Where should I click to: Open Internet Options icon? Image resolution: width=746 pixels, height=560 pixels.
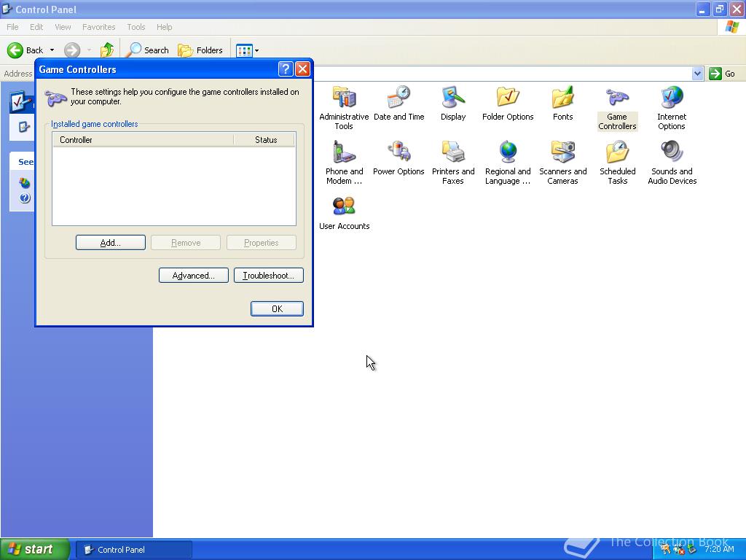click(672, 108)
